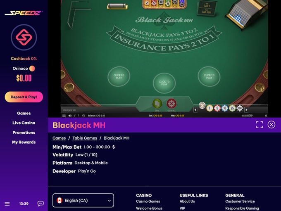Switch the game to fullscreen mode
281x211 pixels.
[260, 125]
